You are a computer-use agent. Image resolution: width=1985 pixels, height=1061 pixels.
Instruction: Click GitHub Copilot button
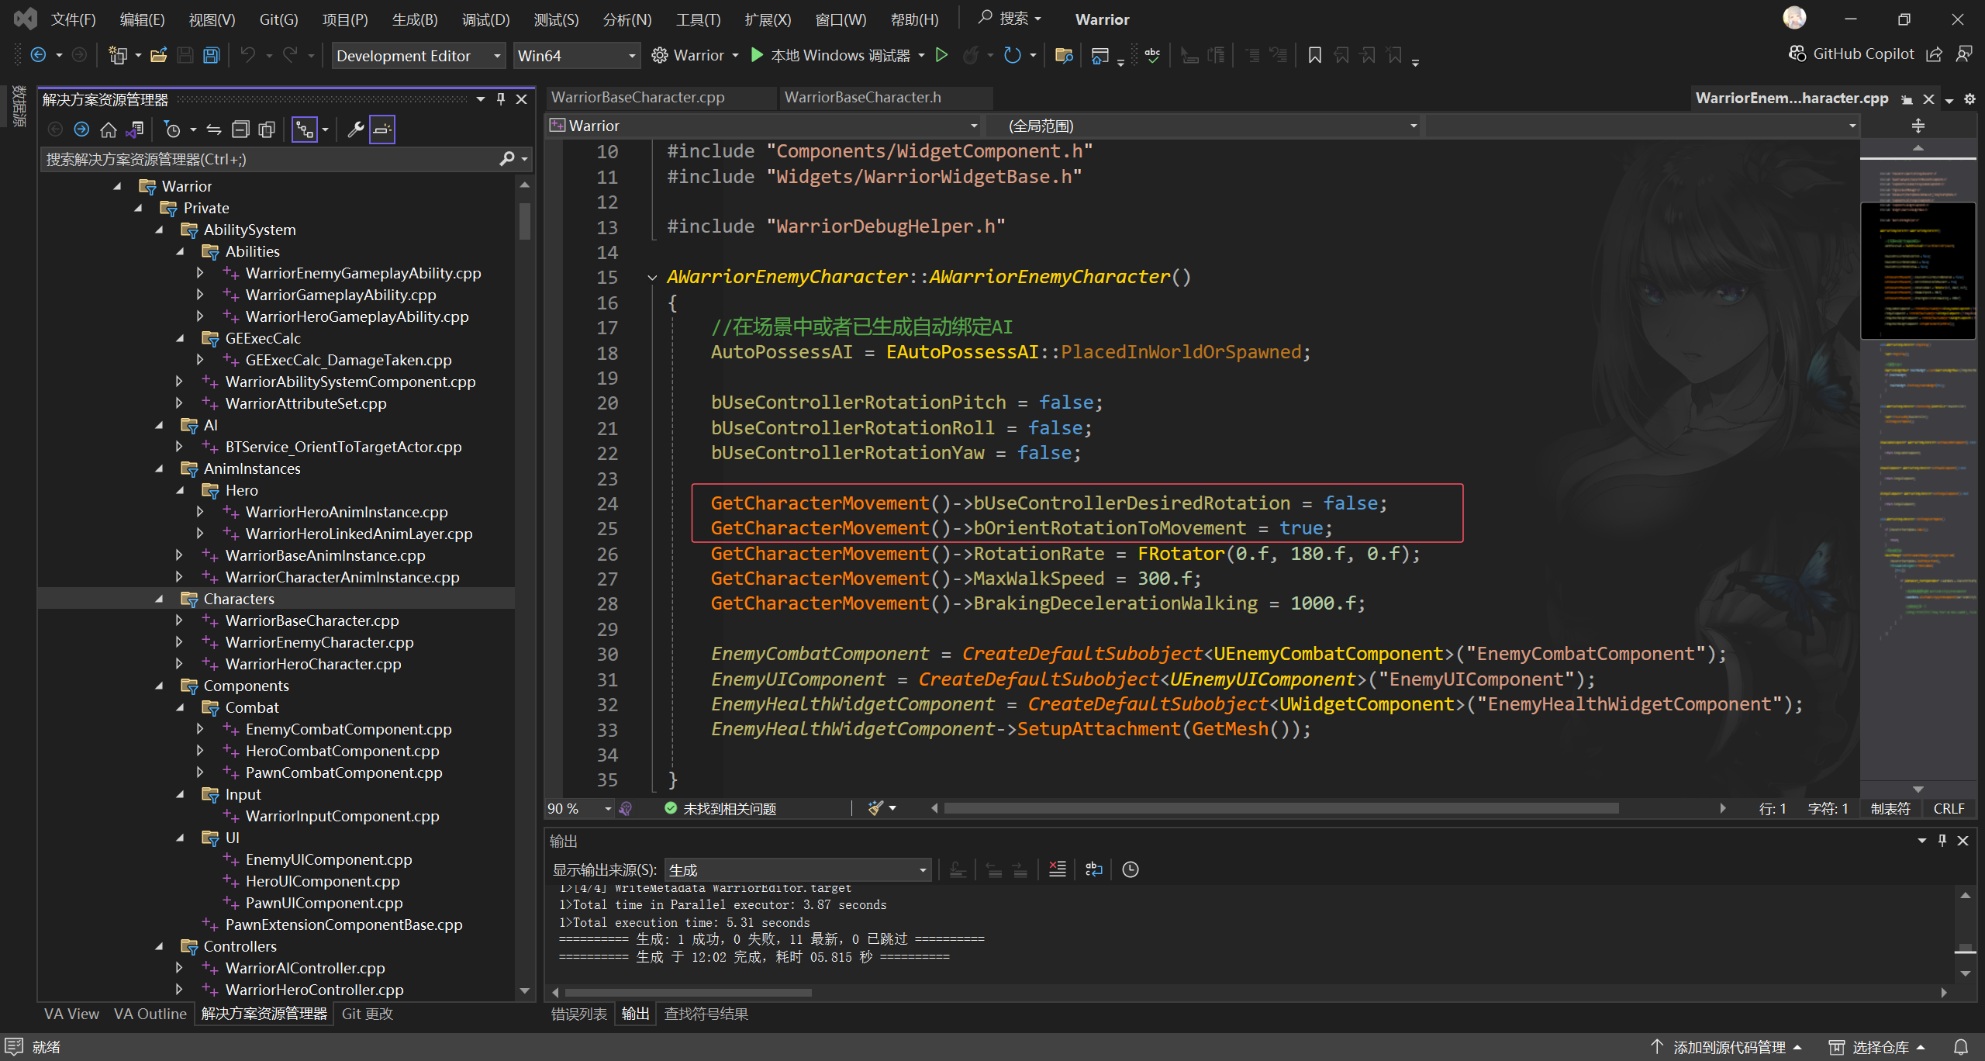[1852, 54]
